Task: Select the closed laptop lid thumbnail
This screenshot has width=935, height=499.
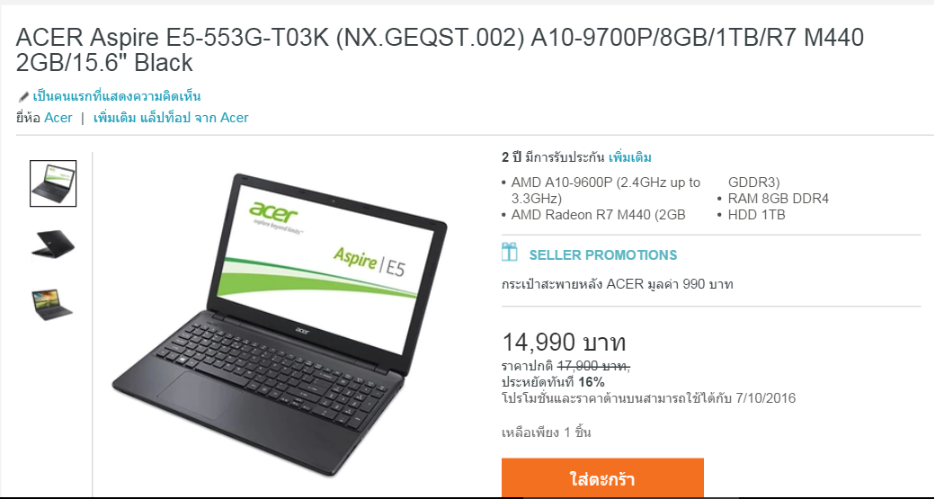Action: [x=53, y=245]
